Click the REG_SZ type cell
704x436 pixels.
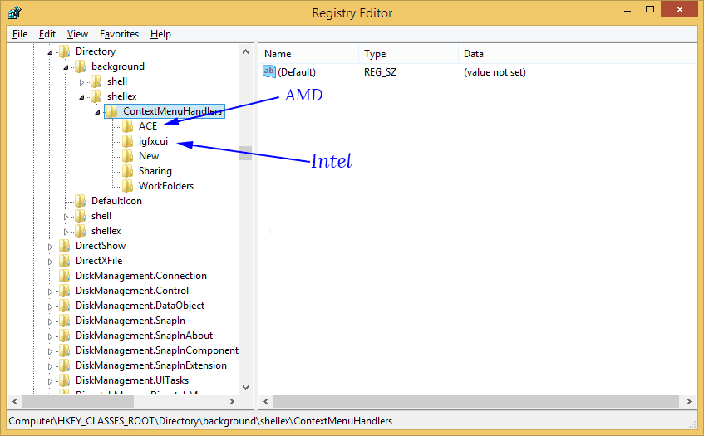click(x=381, y=71)
